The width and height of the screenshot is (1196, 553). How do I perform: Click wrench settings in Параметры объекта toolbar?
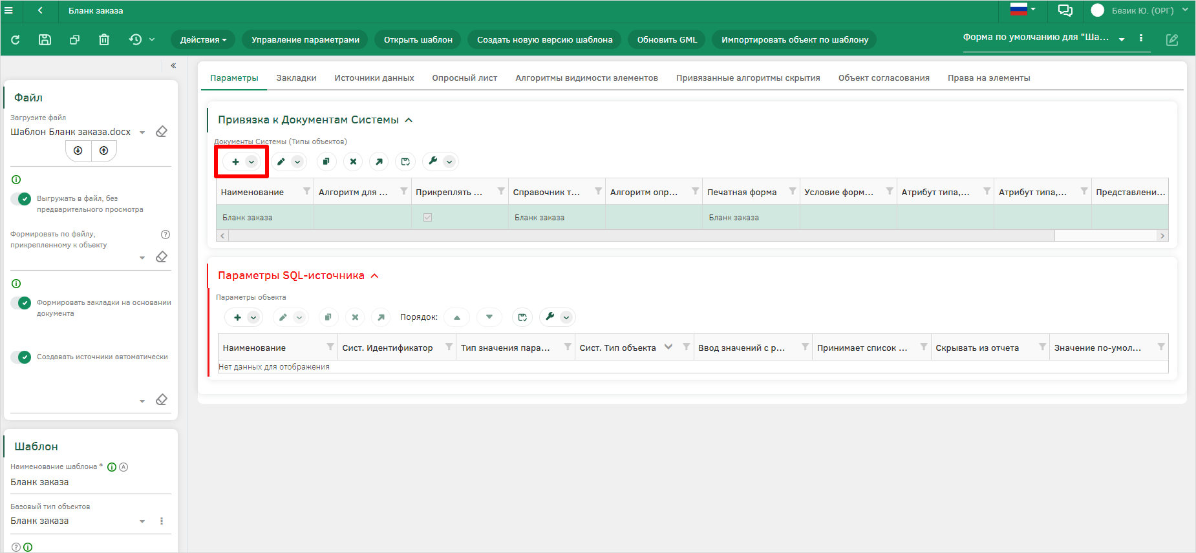coord(550,317)
